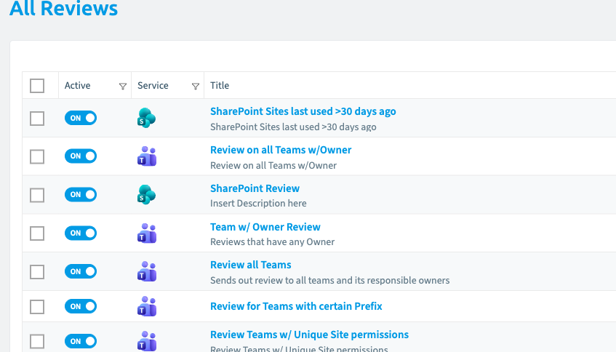616x352 pixels.
Task: Click Teams icon for Unique Site permissions row
Action: [147, 341]
